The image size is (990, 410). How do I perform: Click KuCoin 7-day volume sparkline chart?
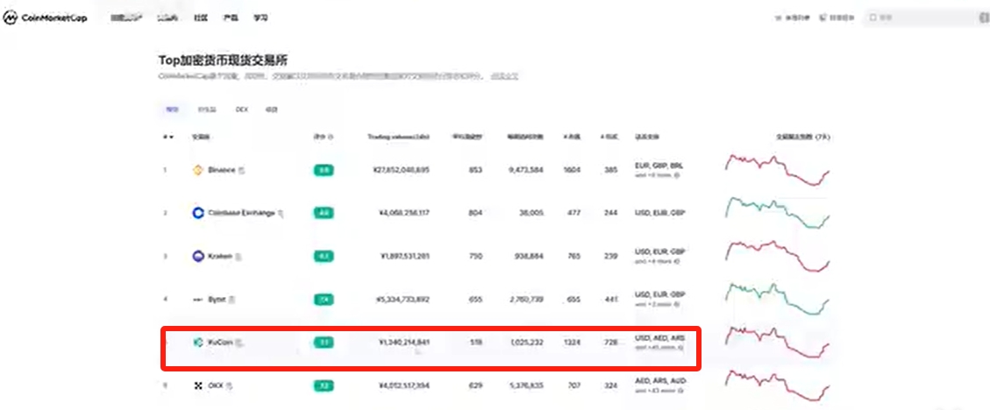pos(777,342)
